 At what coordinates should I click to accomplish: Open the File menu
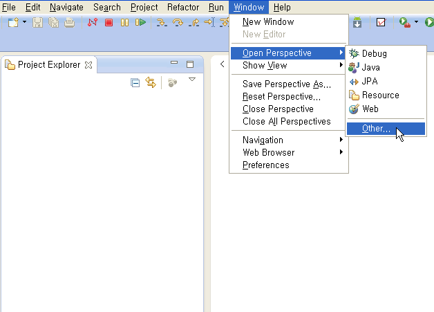pos(8,7)
